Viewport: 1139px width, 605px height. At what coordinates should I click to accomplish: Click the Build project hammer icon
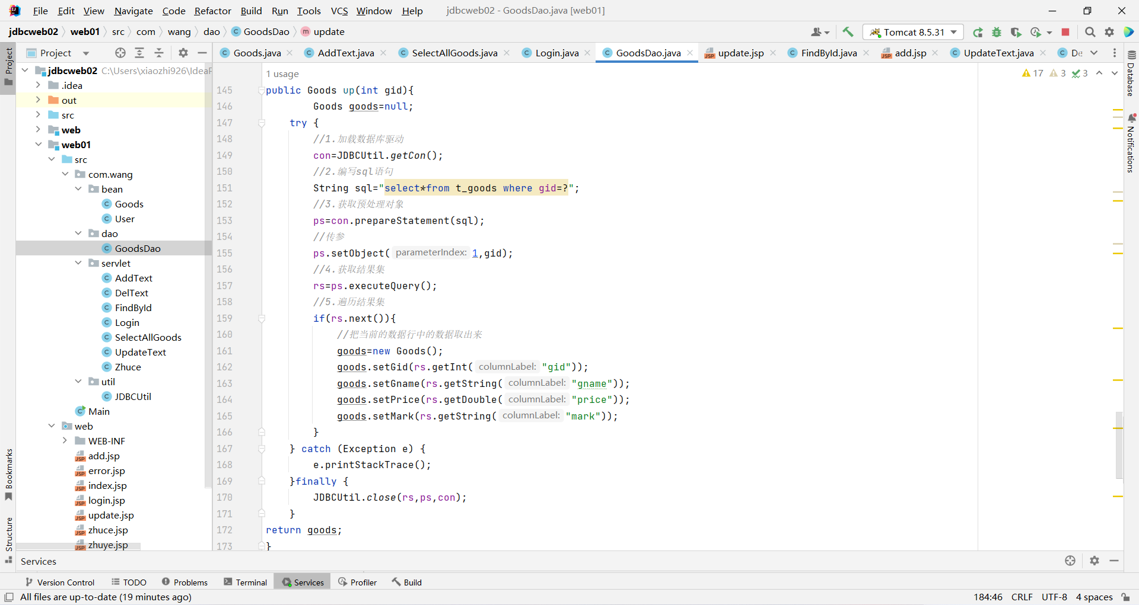click(x=848, y=32)
